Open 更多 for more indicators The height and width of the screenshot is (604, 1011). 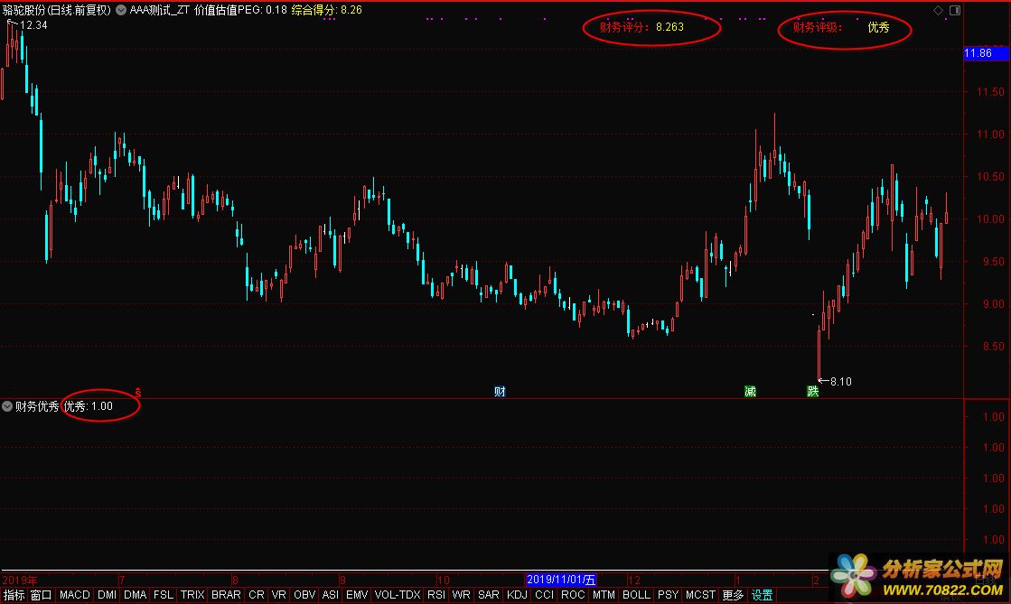pos(733,595)
